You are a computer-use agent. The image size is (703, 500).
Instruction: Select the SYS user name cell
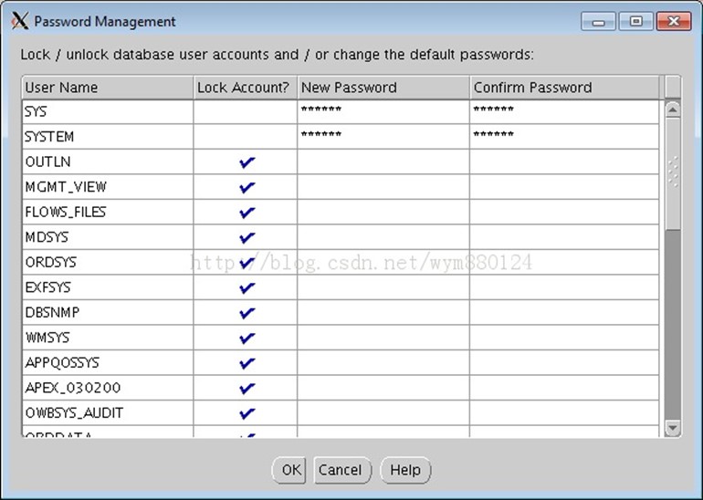pyautogui.click(x=108, y=111)
